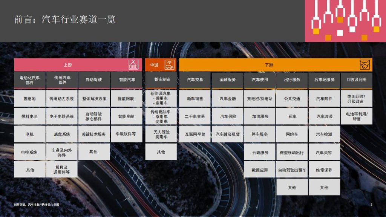Select the 锂电池 cell
The image size is (386, 217).
point(30,98)
